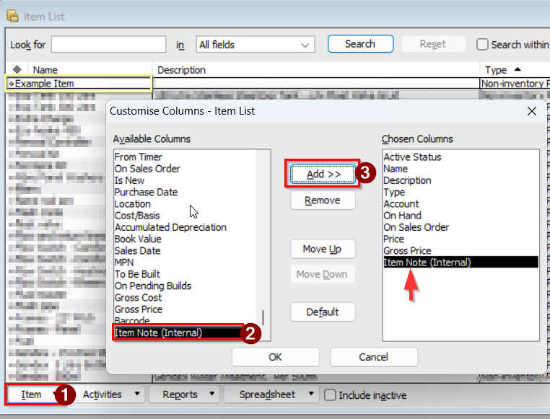The height and width of the screenshot is (419, 550).
Task: Click the Name column header
Action: pos(90,70)
